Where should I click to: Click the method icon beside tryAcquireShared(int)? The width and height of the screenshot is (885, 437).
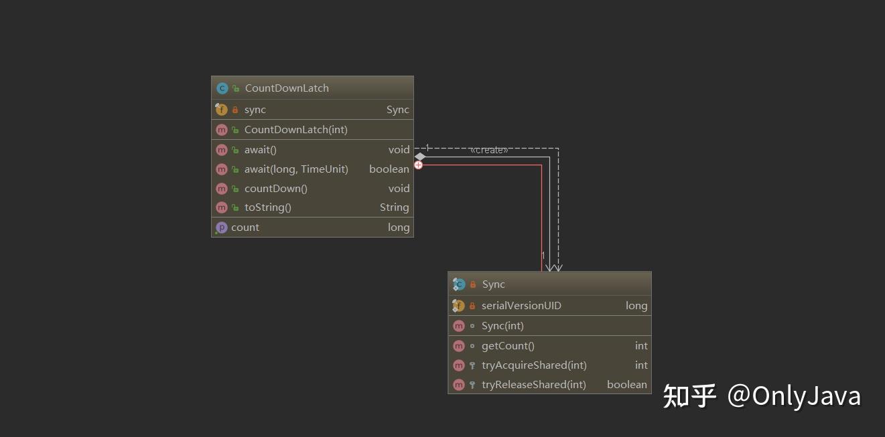[459, 365]
